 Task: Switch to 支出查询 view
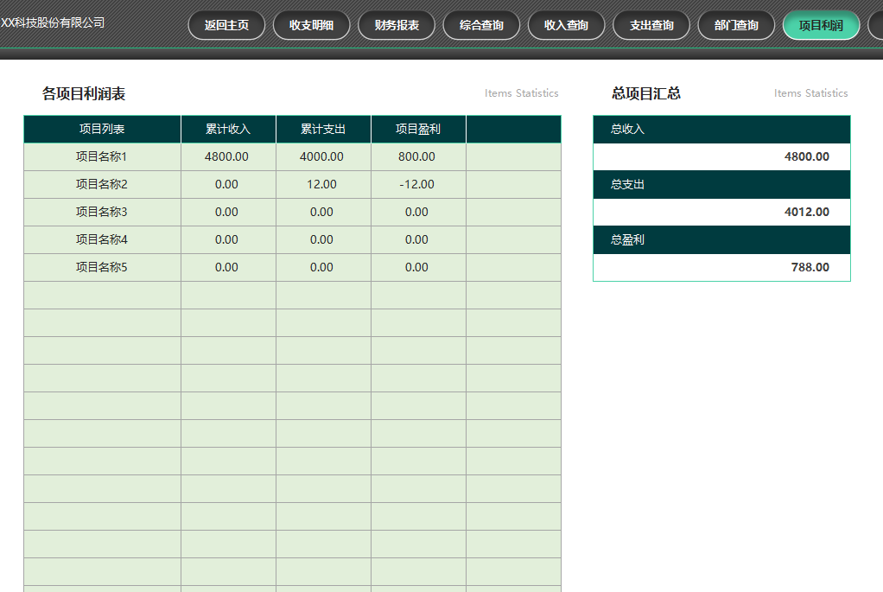click(651, 25)
